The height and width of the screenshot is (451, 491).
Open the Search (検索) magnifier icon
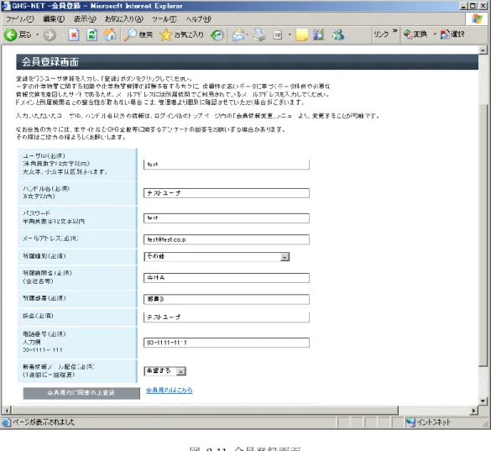[x=130, y=34]
